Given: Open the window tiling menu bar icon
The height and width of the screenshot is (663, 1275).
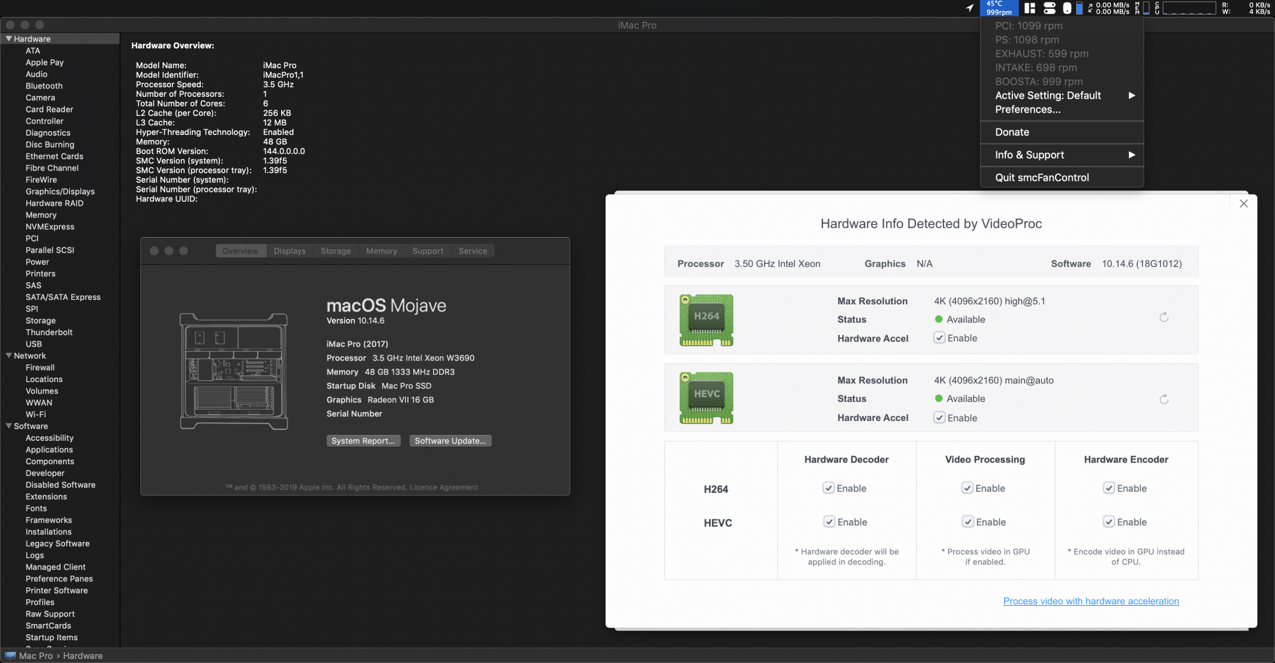Looking at the screenshot, I should pos(1030,8).
